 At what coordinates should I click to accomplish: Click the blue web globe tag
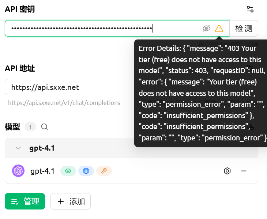pos(86,171)
